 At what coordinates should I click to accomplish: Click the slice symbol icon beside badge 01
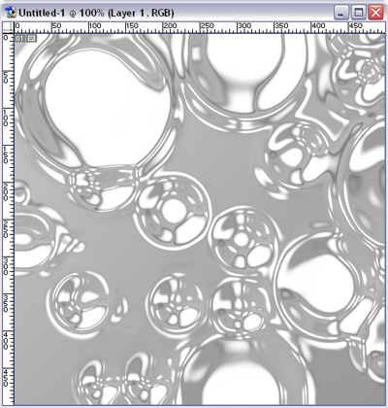(31, 39)
